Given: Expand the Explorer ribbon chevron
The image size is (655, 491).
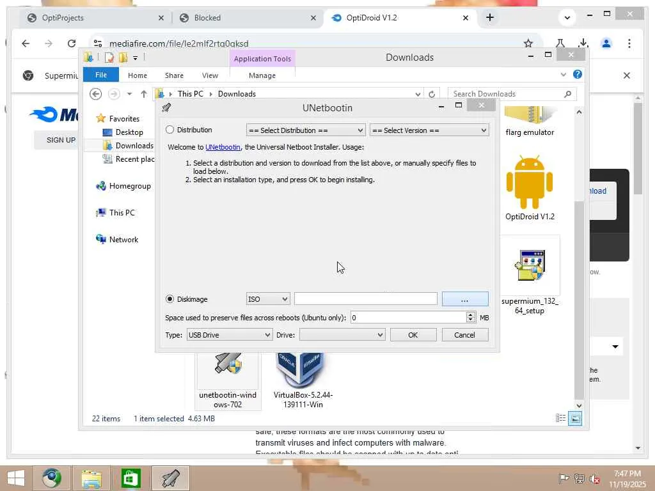Looking at the screenshot, I should point(563,75).
